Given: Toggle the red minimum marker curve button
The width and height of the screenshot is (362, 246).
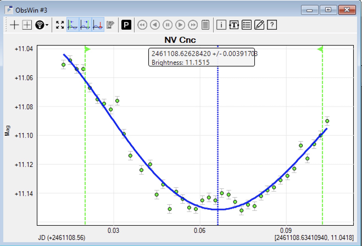Looking at the screenshot, I should [98, 25].
